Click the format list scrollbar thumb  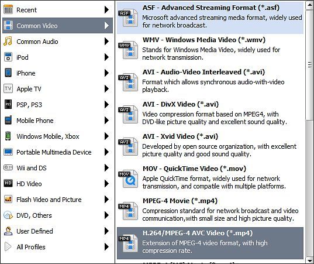(x=309, y=65)
